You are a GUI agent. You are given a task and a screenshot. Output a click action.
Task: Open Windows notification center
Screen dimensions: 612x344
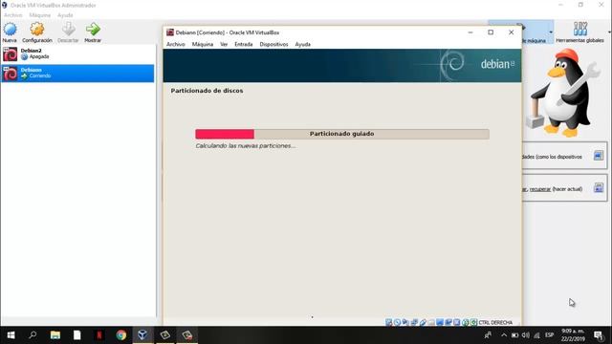click(x=599, y=335)
